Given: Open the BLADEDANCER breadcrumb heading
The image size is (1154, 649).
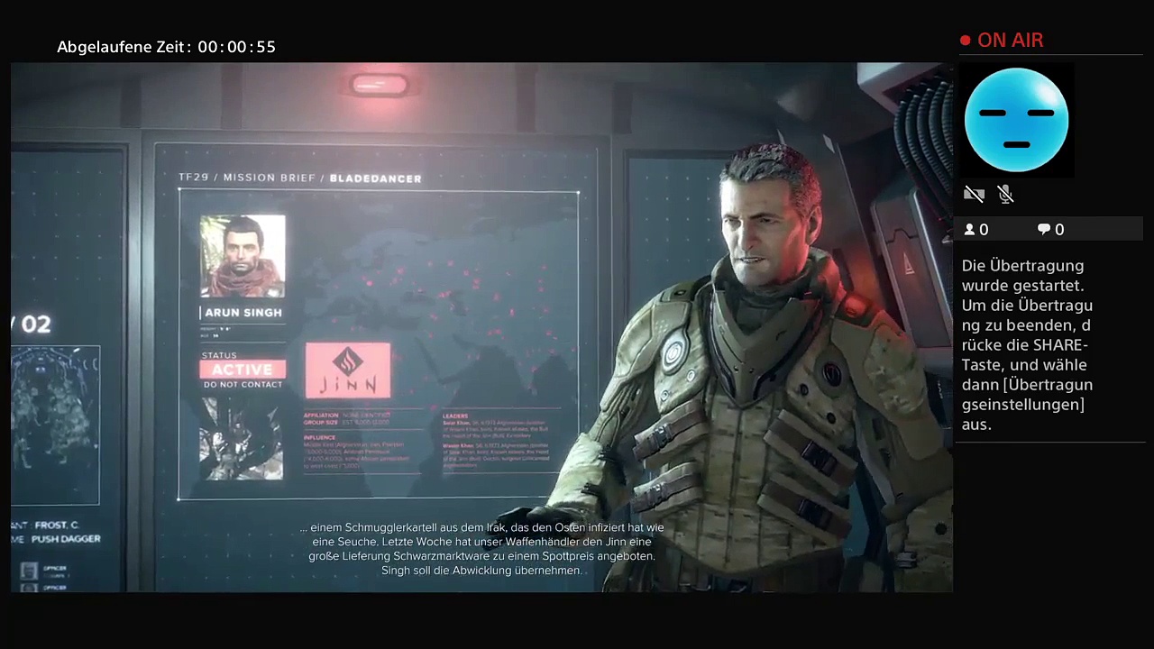Looking at the screenshot, I should pos(375,178).
